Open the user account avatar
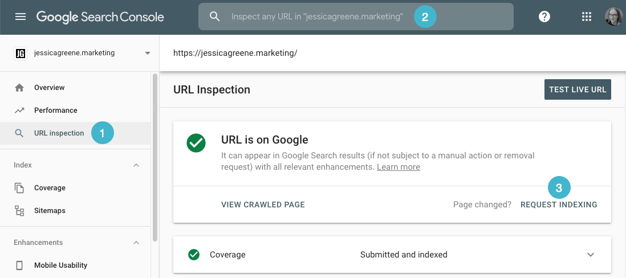Screen dimensions: 626x278 613,17
